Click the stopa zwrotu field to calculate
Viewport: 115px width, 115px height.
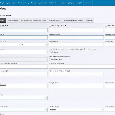click(x=76, y=74)
